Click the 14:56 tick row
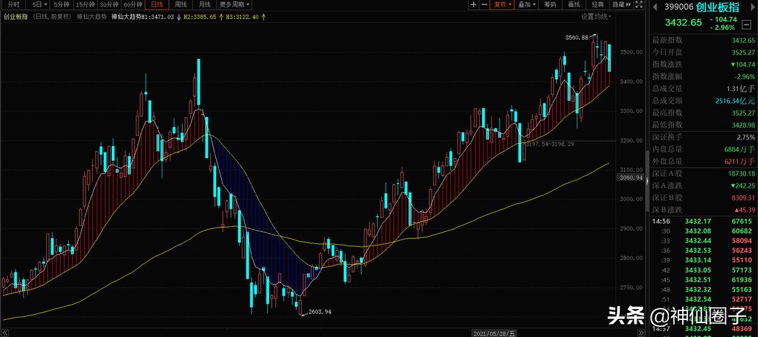 (703, 222)
